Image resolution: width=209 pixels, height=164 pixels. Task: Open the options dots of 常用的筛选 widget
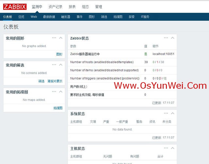[54, 65]
